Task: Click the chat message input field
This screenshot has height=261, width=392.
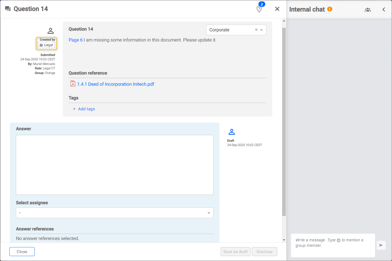Action: tap(333, 245)
